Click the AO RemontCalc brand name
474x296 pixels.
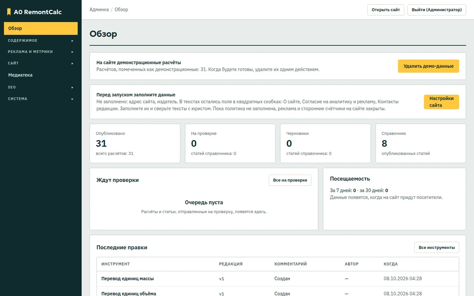coord(38,12)
